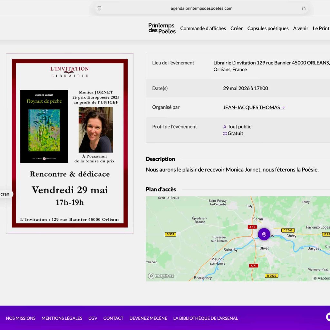Viewport: 330px width, 330px height.
Task: Click the Tout public label
Action: tap(239, 127)
